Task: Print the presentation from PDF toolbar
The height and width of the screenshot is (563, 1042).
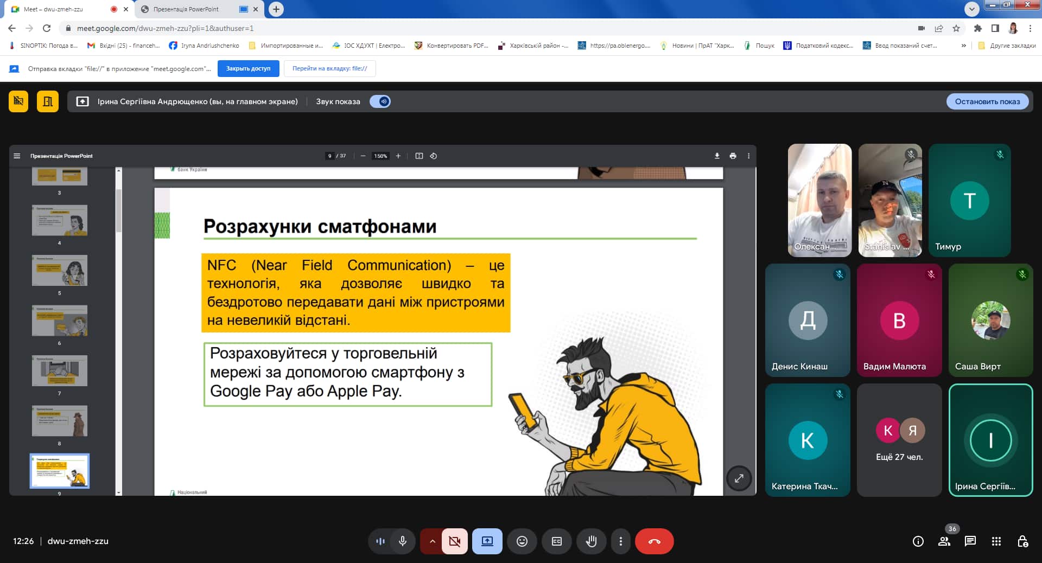Action: tap(733, 156)
